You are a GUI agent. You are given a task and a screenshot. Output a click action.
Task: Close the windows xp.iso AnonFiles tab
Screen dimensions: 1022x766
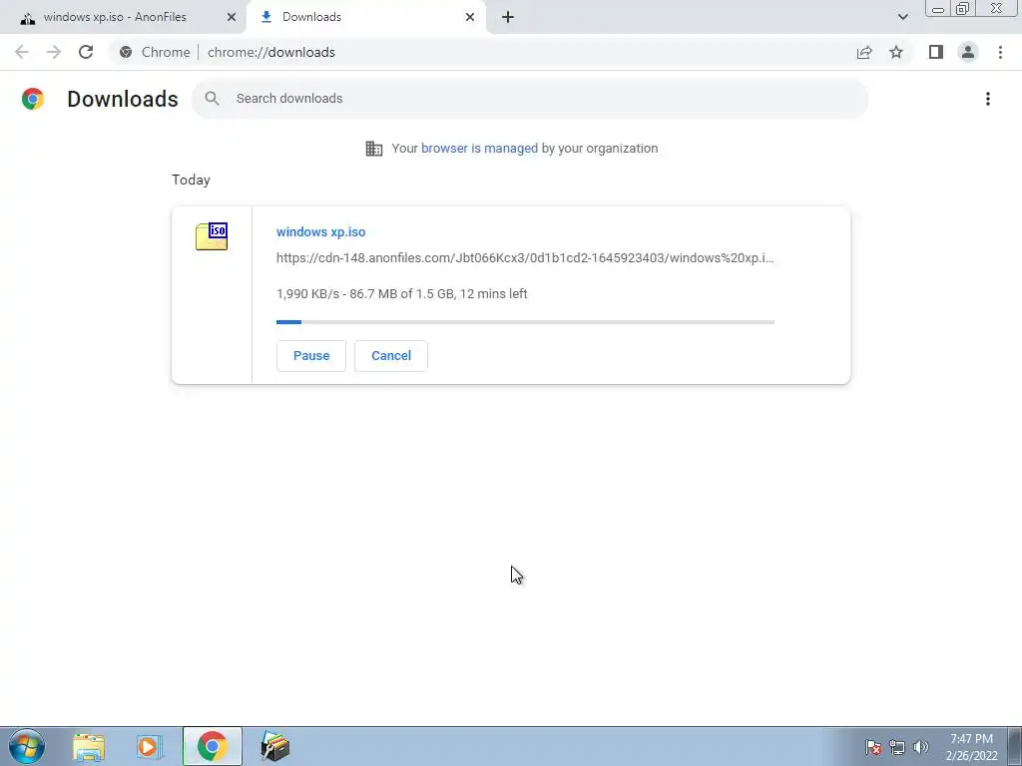click(x=232, y=17)
